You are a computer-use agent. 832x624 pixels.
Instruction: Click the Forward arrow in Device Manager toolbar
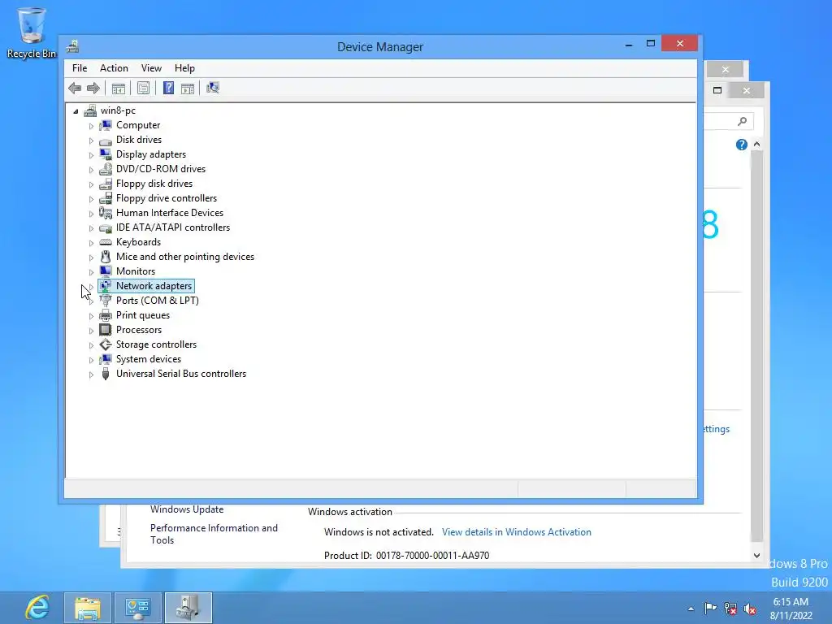point(93,88)
